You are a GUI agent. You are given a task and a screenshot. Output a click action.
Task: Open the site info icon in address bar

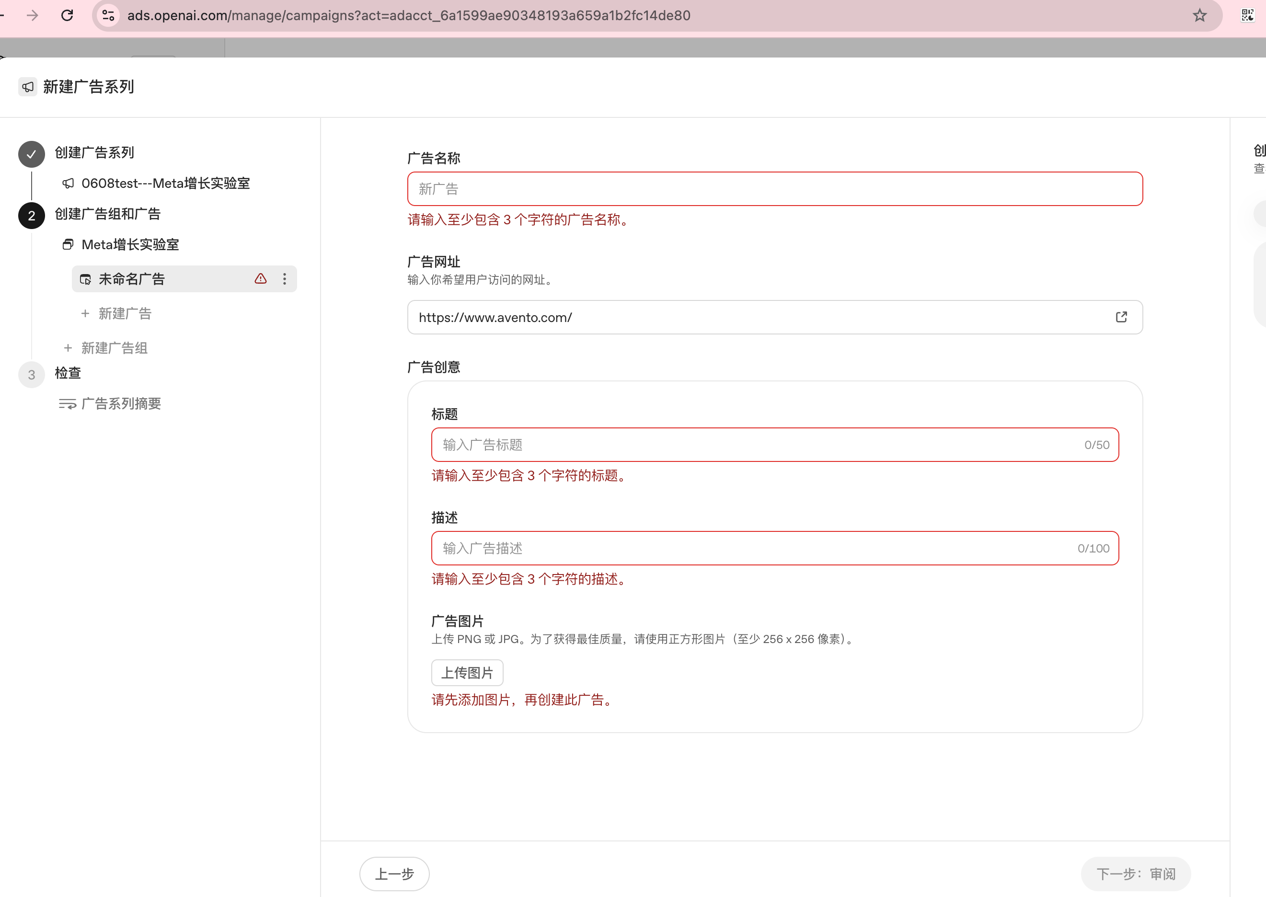(x=108, y=15)
